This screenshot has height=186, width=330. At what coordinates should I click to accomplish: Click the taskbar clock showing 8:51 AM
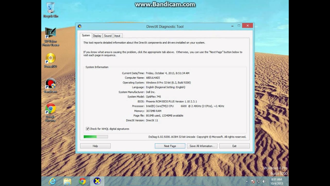pyautogui.click(x=276, y=181)
